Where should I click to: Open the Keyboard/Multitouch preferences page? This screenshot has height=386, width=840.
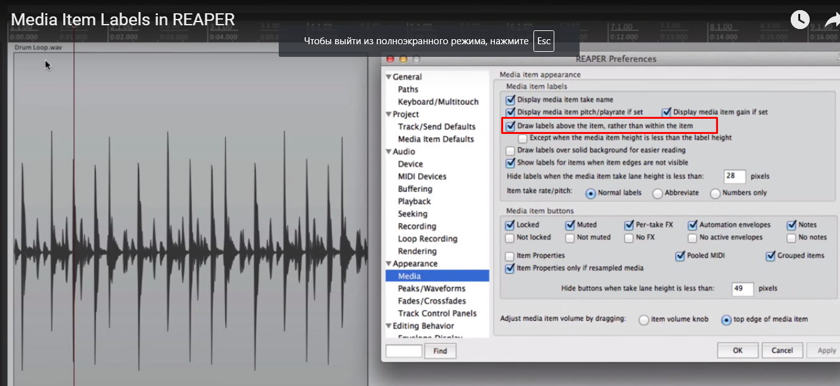(438, 102)
